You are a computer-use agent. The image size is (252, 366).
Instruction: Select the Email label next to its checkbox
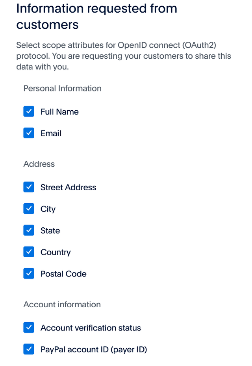[51, 133]
